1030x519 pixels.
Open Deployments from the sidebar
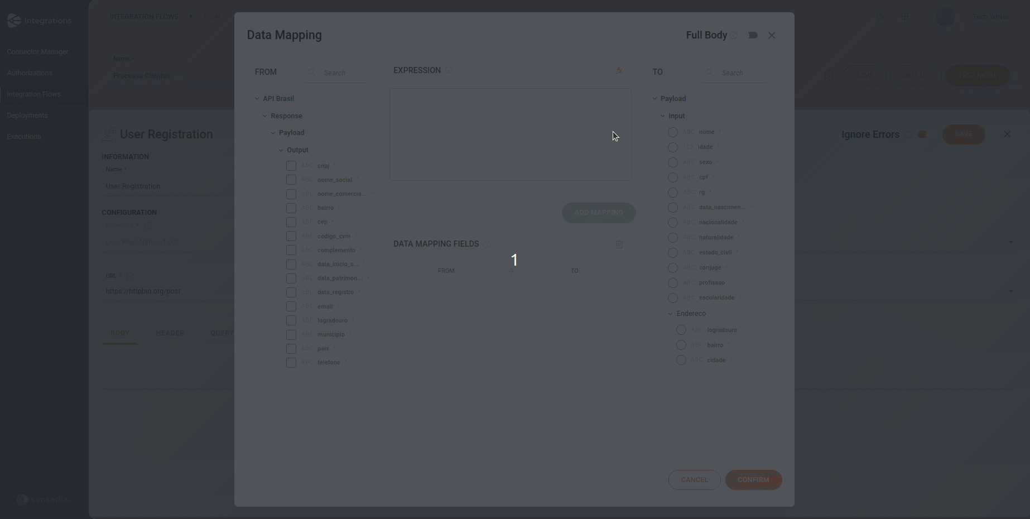pyautogui.click(x=27, y=115)
